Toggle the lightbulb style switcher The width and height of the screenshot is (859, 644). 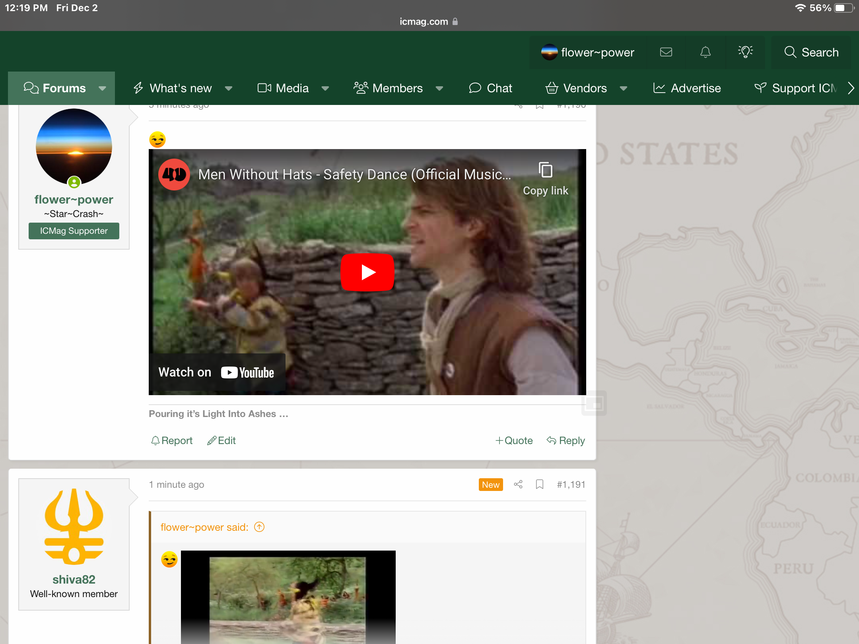point(745,52)
